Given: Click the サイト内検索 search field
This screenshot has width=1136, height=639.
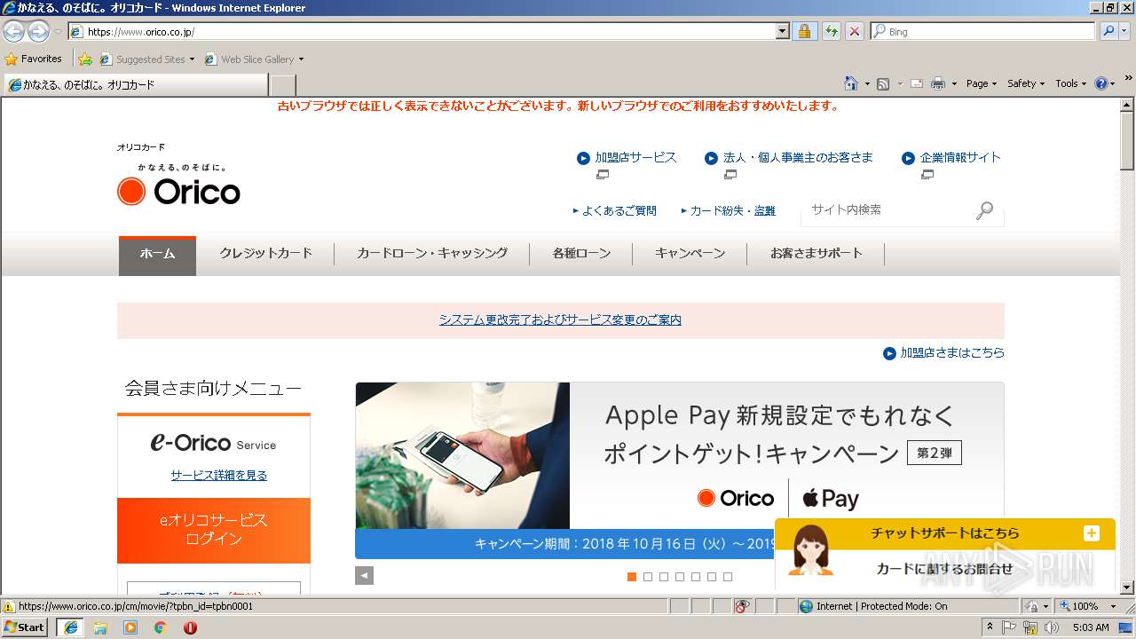Looking at the screenshot, I should click(887, 210).
